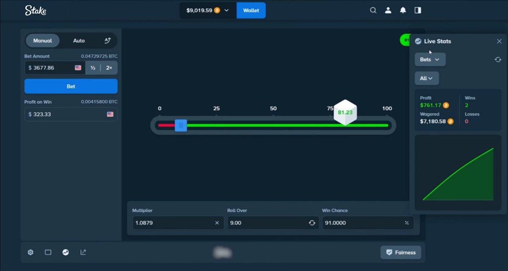Click the 81.23 dice result cube
Viewport: 508px width, 271px height.
pos(345,112)
